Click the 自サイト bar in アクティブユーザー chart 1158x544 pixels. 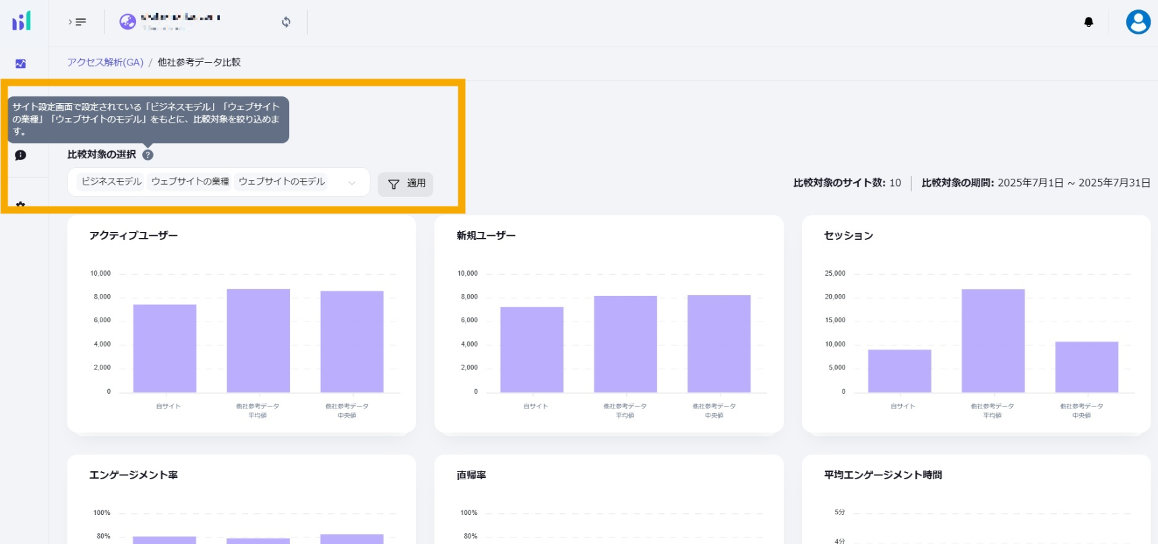coord(164,349)
